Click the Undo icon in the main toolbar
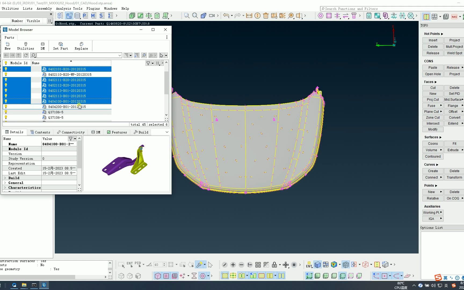 pos(226,16)
